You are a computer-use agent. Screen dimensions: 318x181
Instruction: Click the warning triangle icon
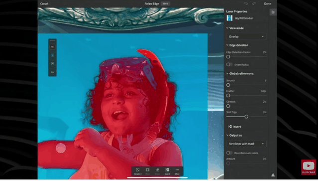tap(273, 175)
